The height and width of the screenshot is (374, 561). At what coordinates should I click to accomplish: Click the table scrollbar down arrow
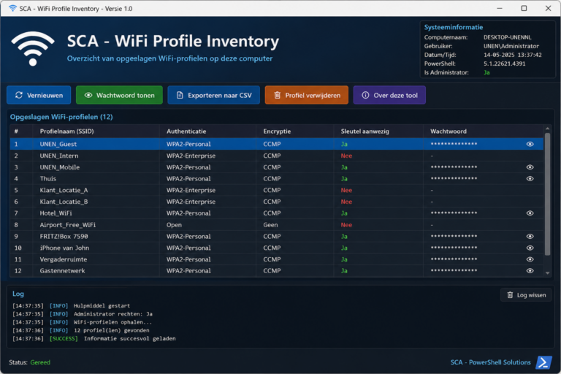547,273
